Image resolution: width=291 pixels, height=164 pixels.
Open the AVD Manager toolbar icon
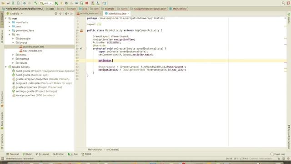[93, 3]
